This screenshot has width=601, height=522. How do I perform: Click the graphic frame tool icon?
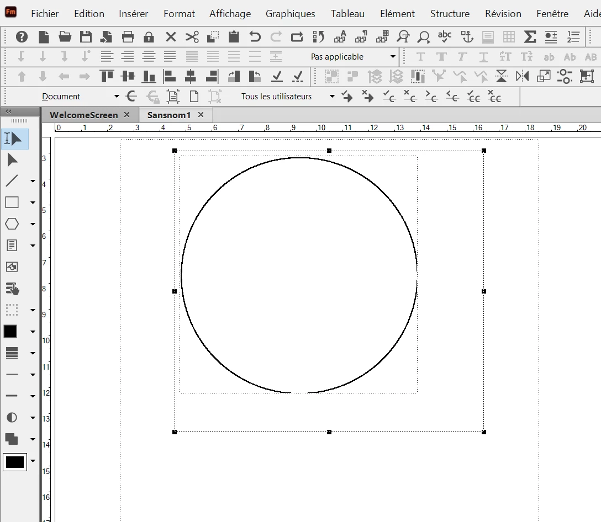[12, 267]
